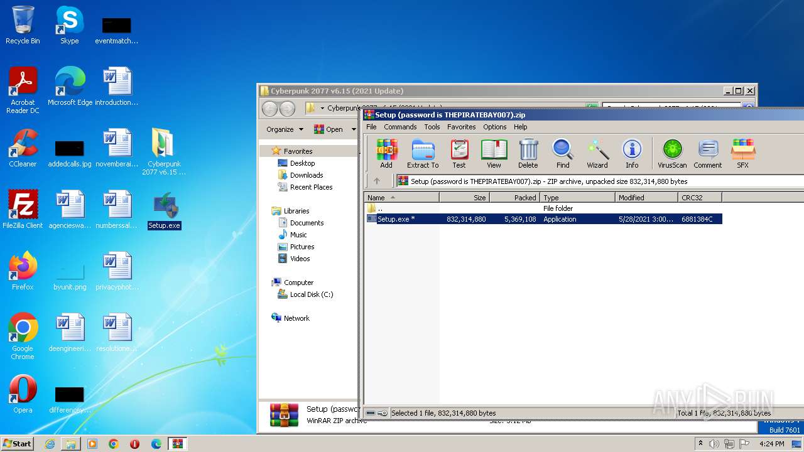The image size is (804, 452).
Task: Launch the Wizard tool
Action: (x=597, y=154)
